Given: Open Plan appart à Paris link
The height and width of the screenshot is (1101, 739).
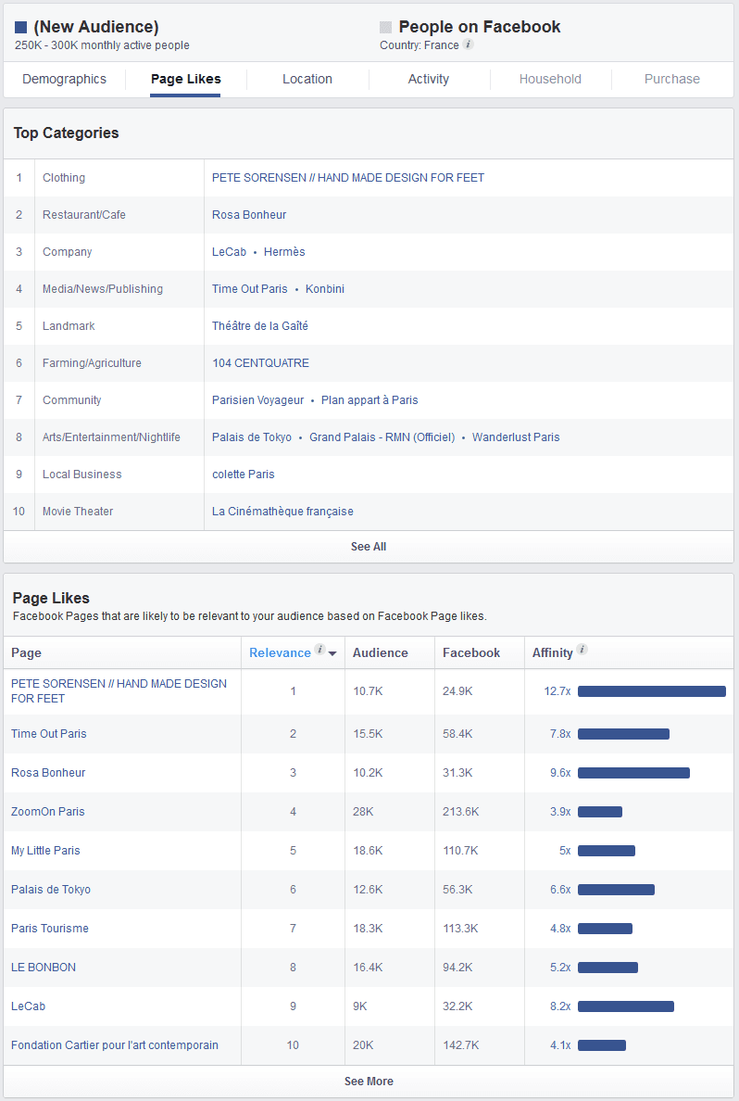Looking at the screenshot, I should (x=369, y=400).
